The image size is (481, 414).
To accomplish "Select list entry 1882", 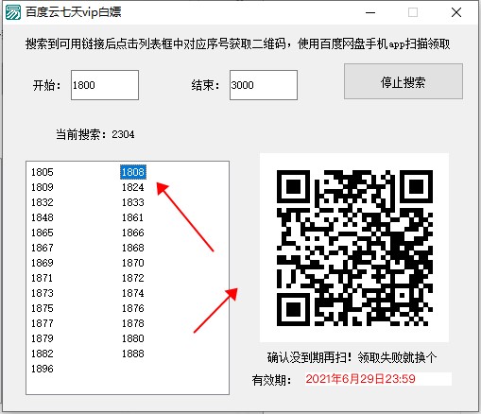I will [43, 354].
